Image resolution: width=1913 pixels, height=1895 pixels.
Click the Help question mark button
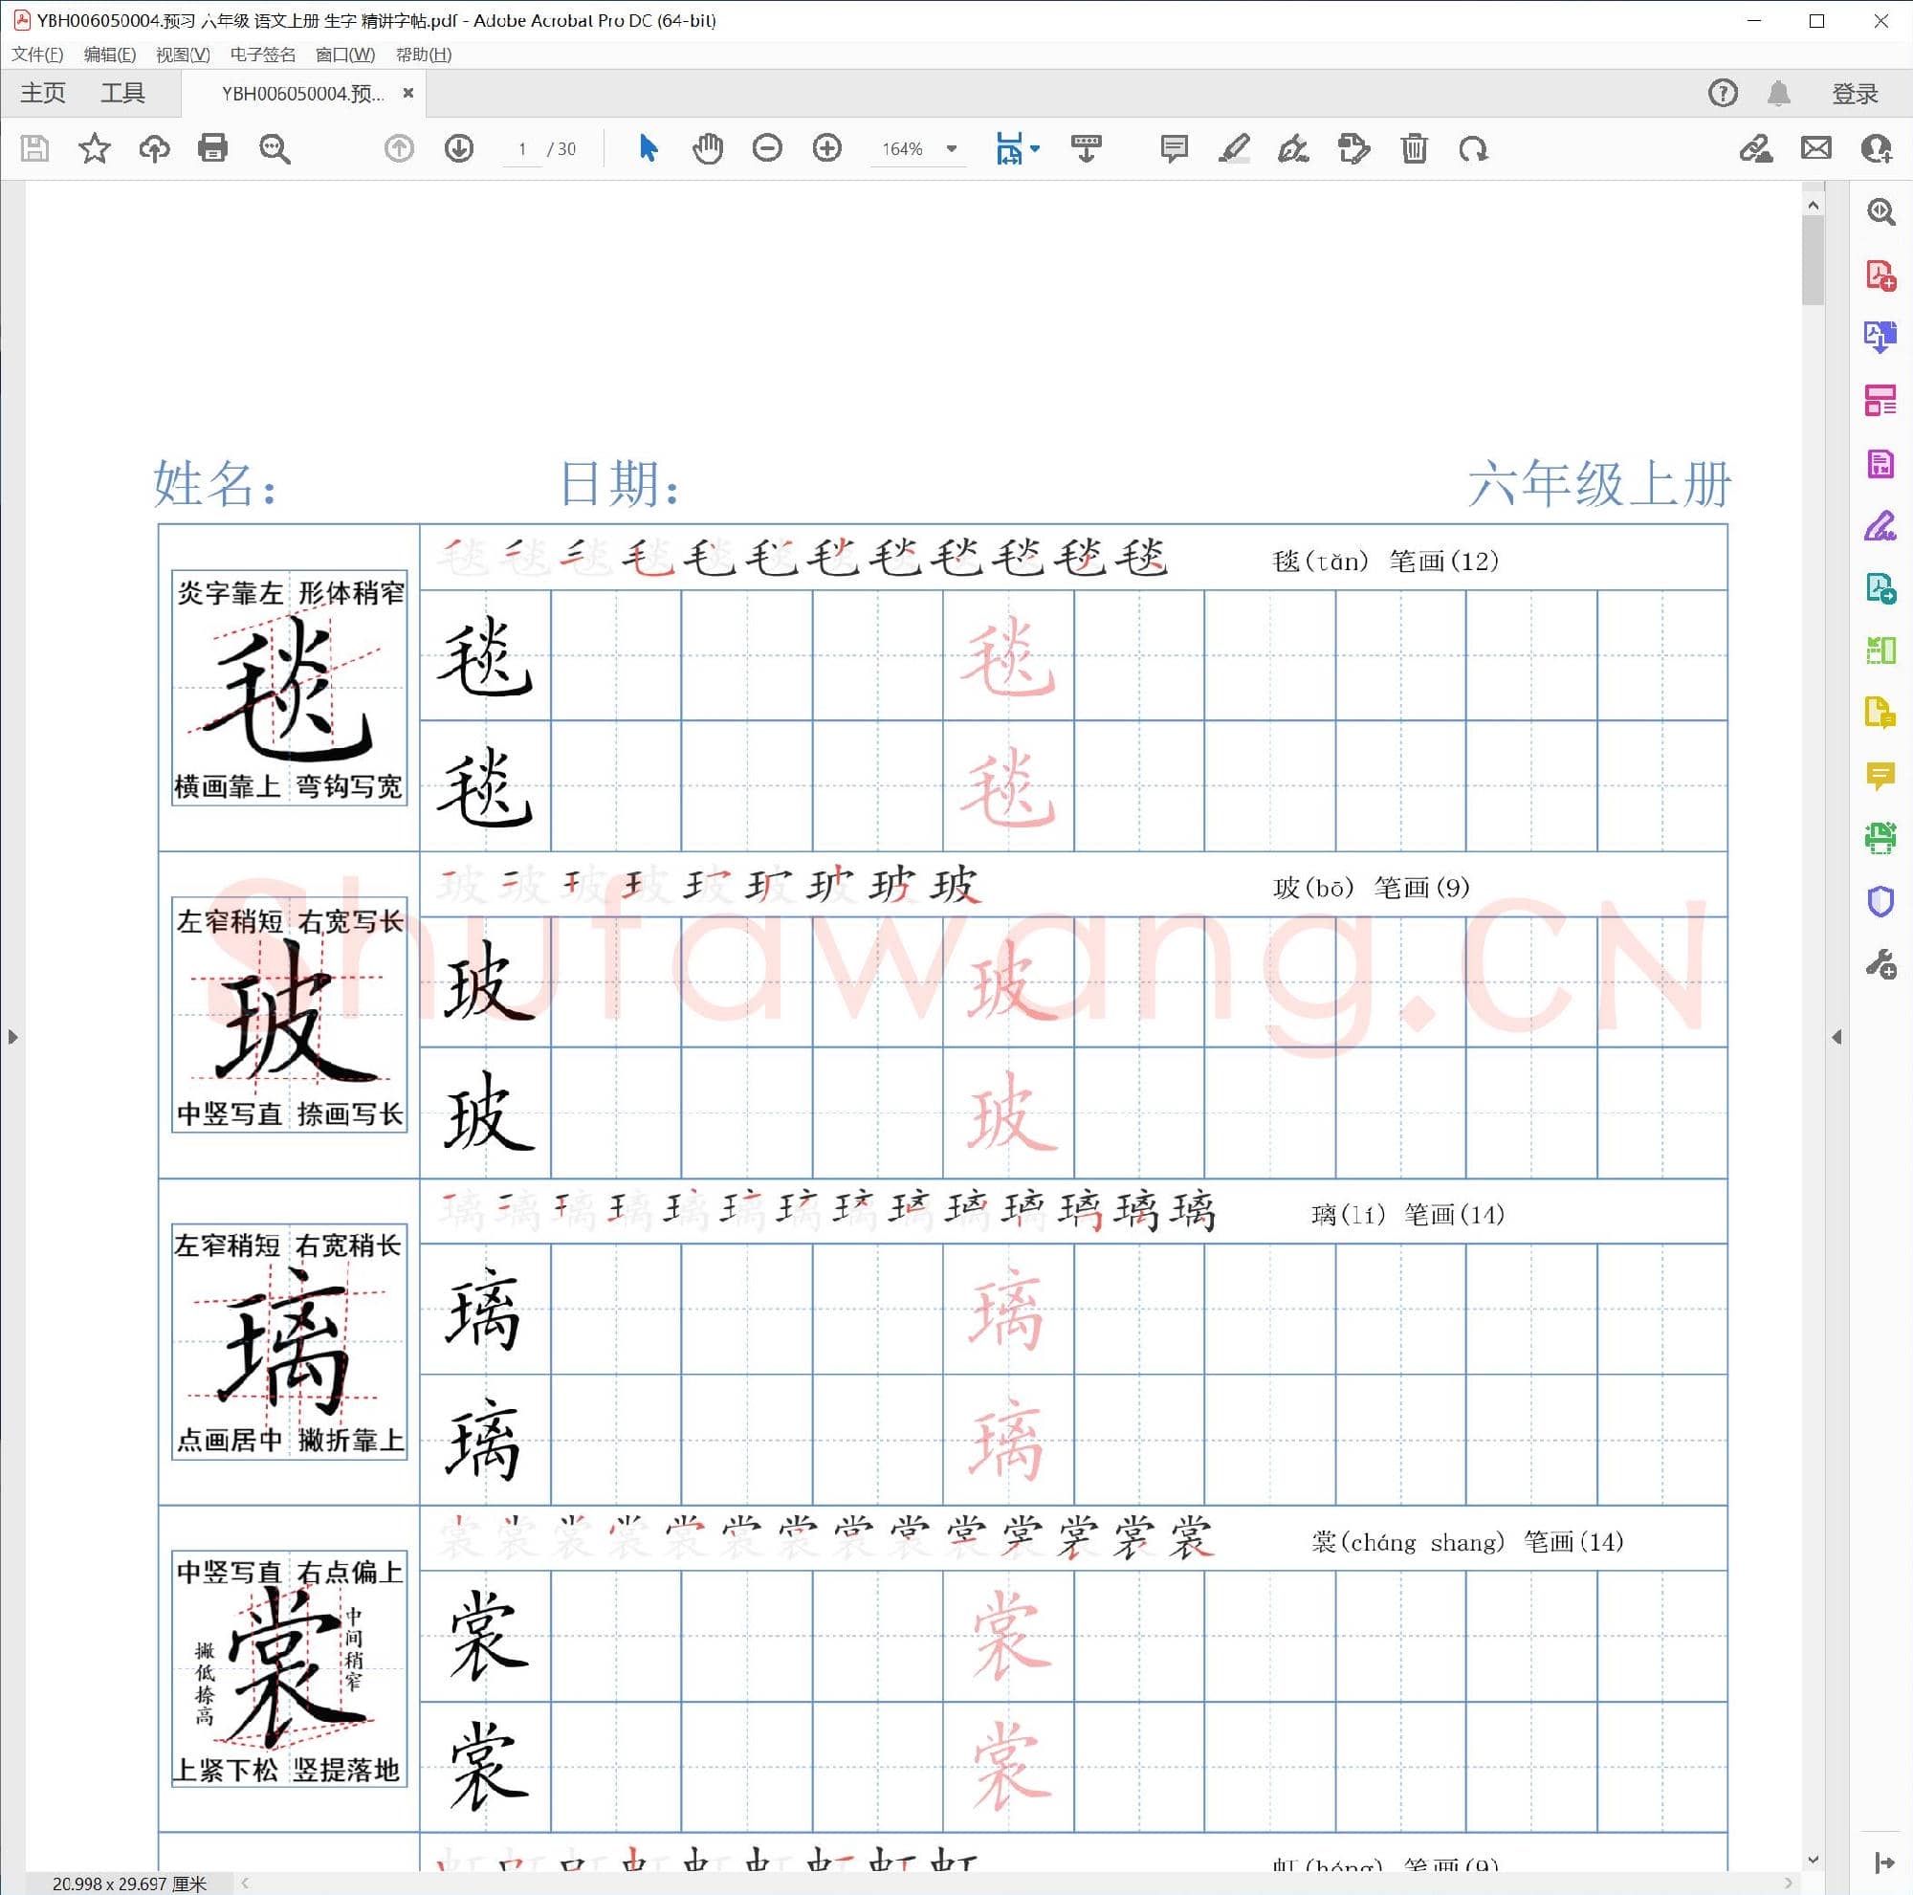(x=1722, y=92)
